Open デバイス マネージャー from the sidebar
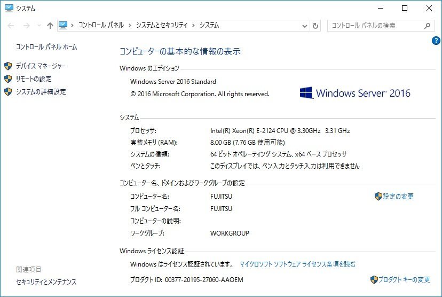 tap(41, 66)
